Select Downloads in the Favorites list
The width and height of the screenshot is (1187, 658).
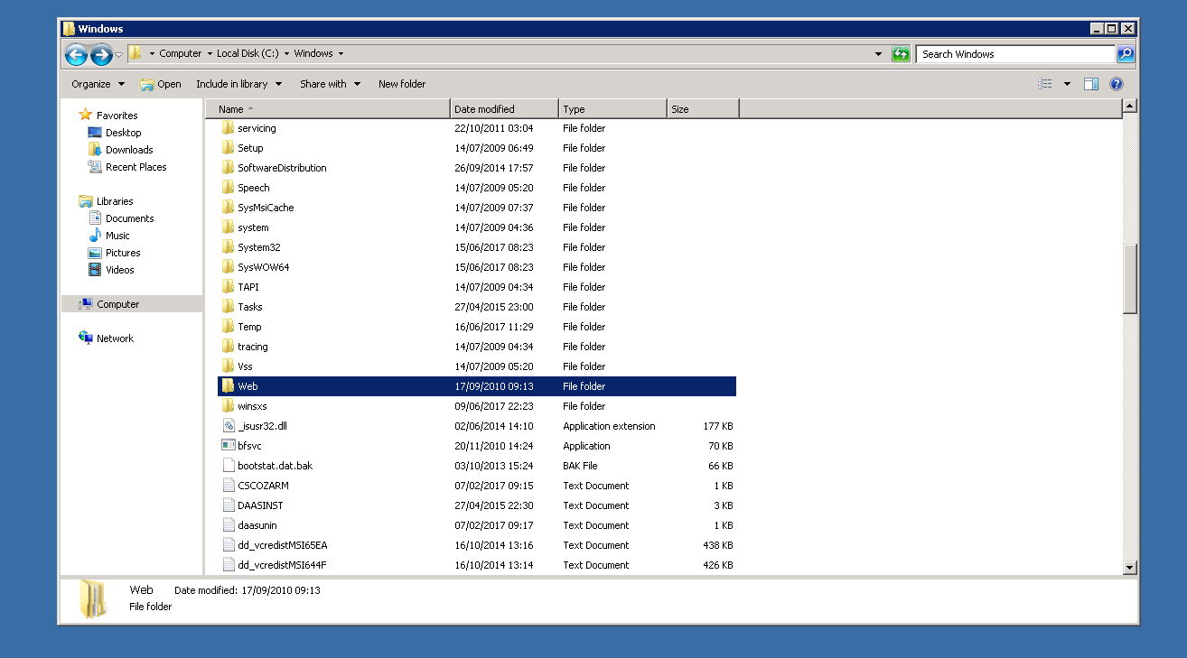[128, 150]
